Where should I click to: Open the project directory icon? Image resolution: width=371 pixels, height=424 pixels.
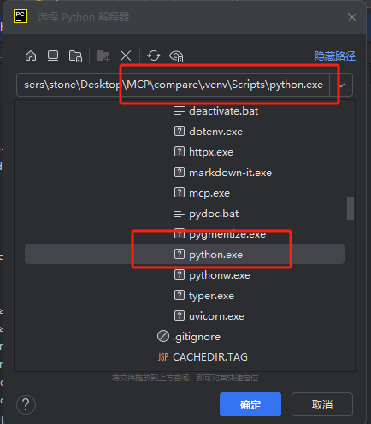pyautogui.click(x=75, y=56)
